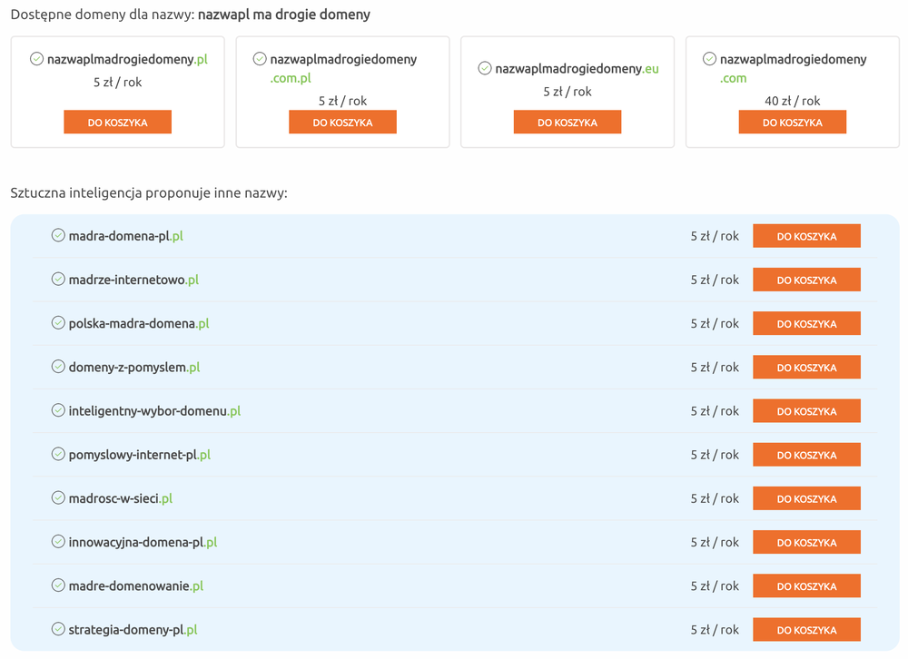Add pomyslowy-internet-pl.pl to cart
The height and width of the screenshot is (659, 908).
(806, 455)
